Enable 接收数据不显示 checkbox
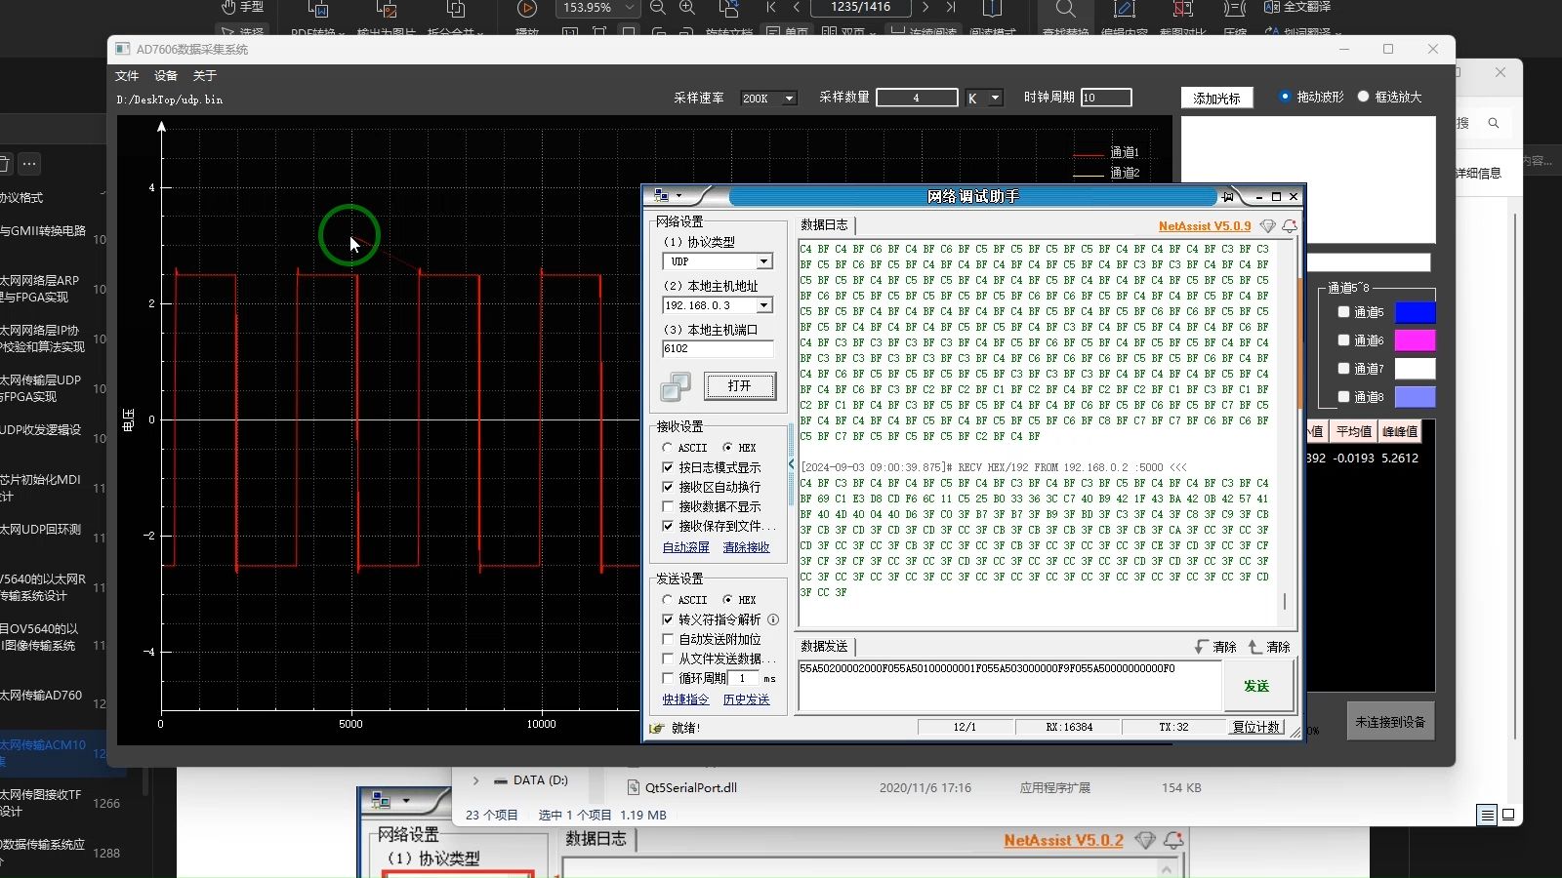The width and height of the screenshot is (1562, 878). [x=668, y=506]
